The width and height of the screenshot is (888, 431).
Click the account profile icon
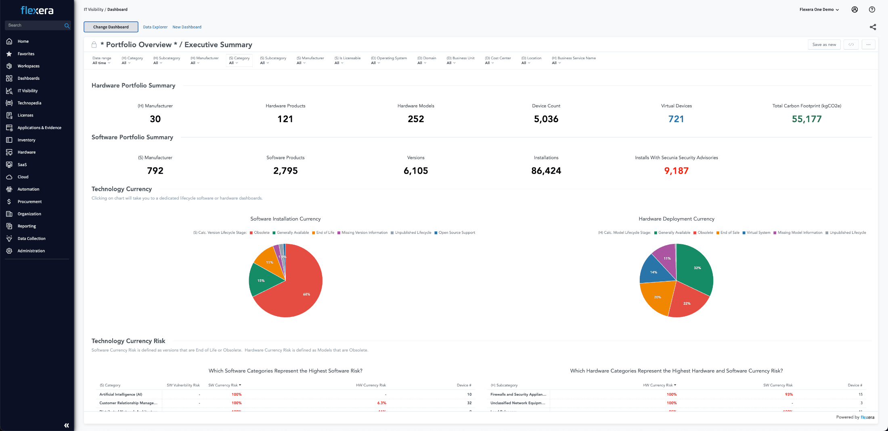tap(854, 9)
